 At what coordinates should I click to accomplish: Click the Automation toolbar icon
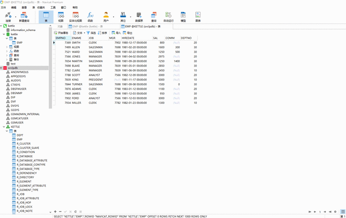[x=168, y=17]
